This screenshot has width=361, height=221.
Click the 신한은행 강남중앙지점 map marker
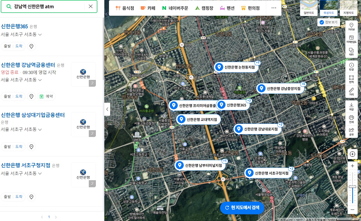pyautogui.click(x=280, y=88)
